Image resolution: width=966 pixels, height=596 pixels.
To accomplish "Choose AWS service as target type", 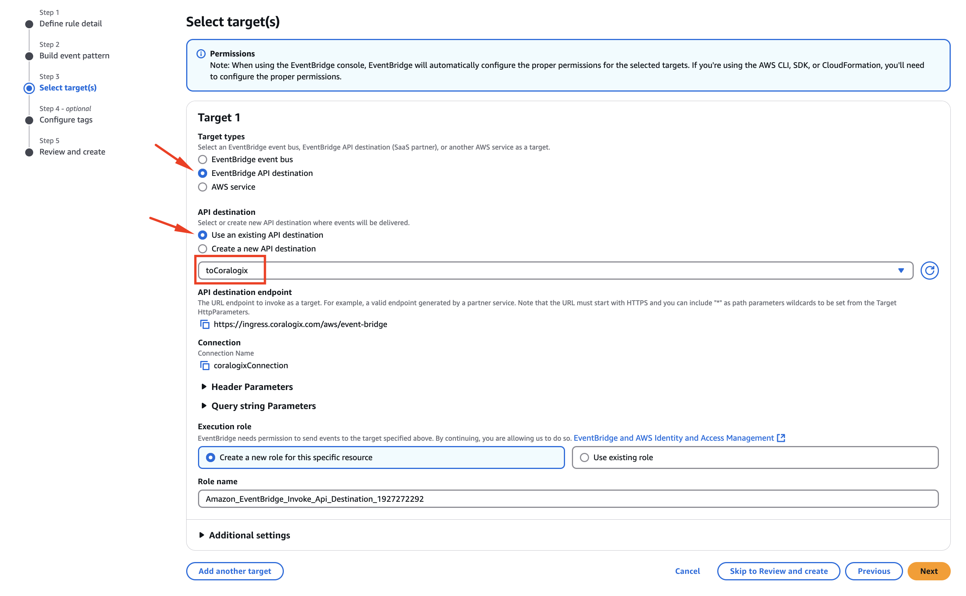I will (202, 187).
